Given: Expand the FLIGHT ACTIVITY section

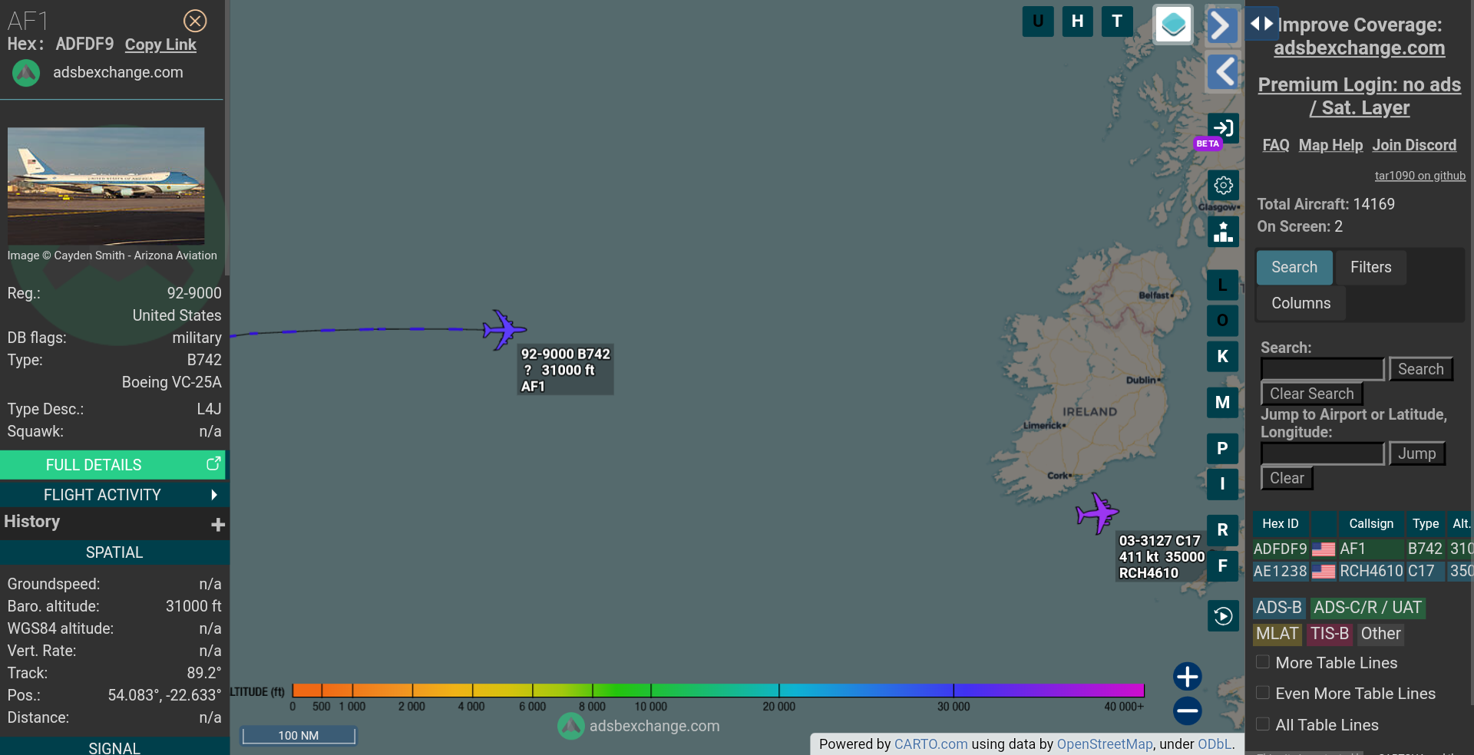Looking at the screenshot, I should point(113,495).
